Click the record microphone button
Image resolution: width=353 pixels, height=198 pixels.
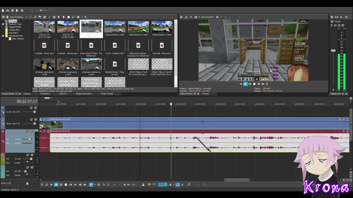[42, 185]
